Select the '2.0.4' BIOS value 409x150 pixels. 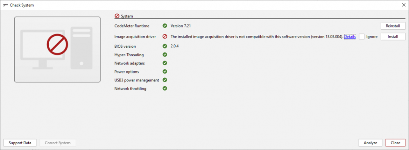(x=174, y=46)
